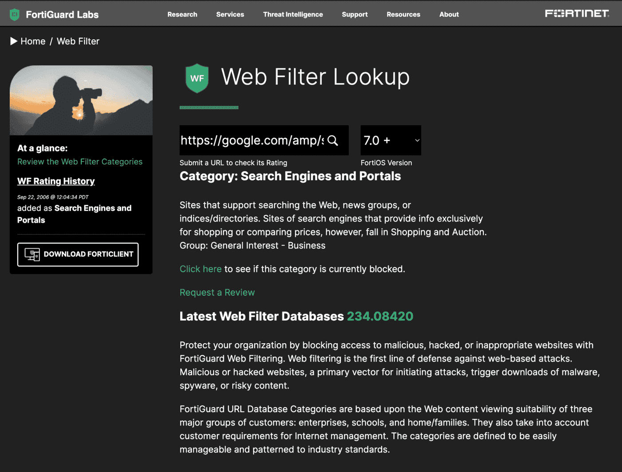Click 'Category: Search Engines and Portals' heading

point(290,176)
